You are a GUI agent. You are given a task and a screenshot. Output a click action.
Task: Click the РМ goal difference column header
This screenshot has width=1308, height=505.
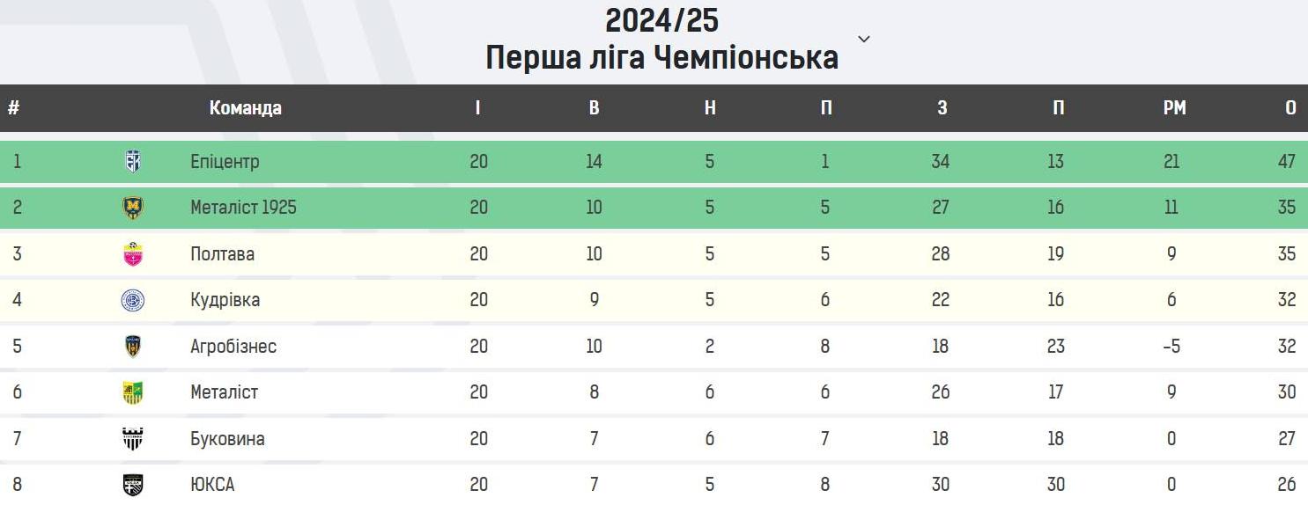click(x=1174, y=108)
